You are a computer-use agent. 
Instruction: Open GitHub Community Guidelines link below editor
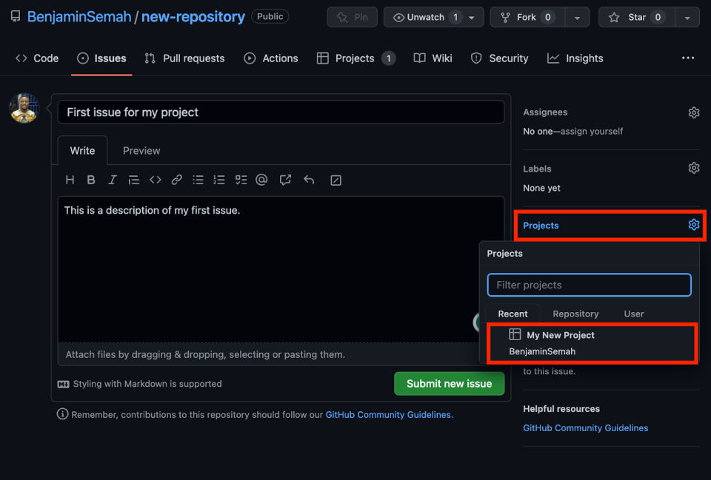pos(388,415)
